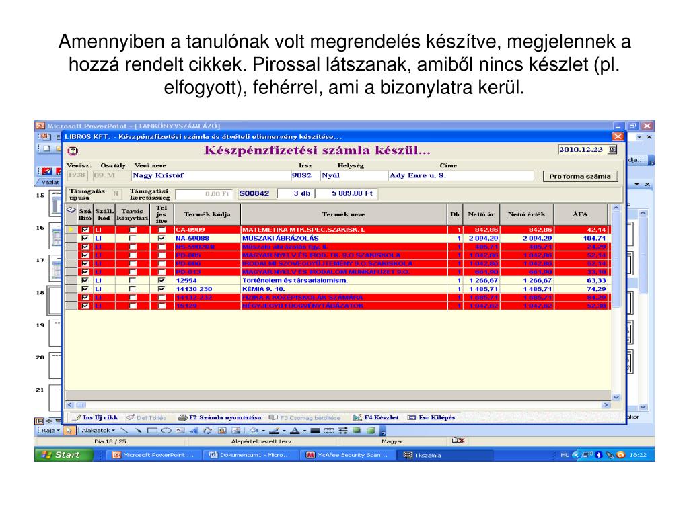The width and height of the screenshot is (689, 516).
Task: Toggle the Szállító checkbox in the PD-005 row
Action: coord(85,255)
